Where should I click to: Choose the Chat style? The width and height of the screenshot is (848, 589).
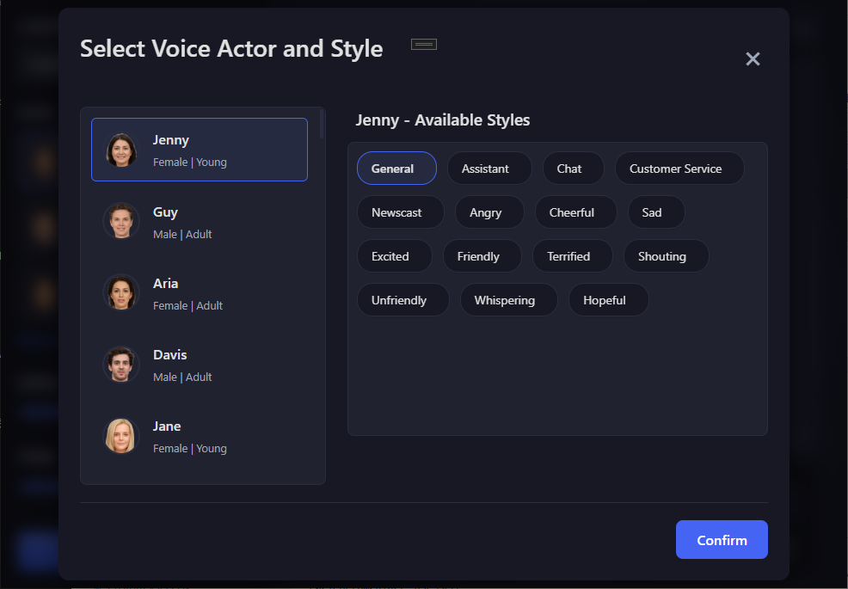pyautogui.click(x=574, y=169)
